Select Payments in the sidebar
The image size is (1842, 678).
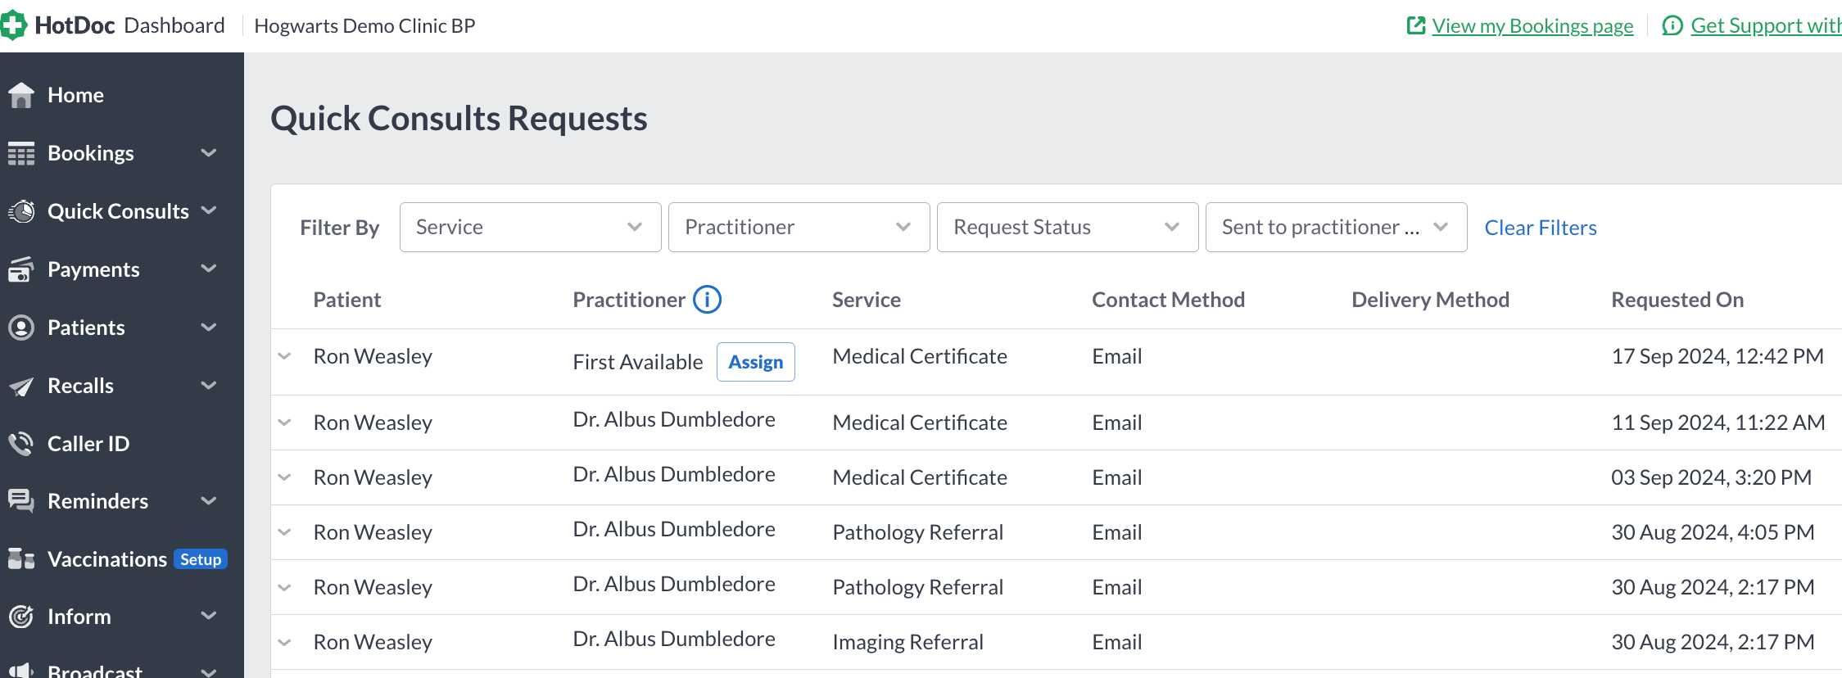point(93,269)
